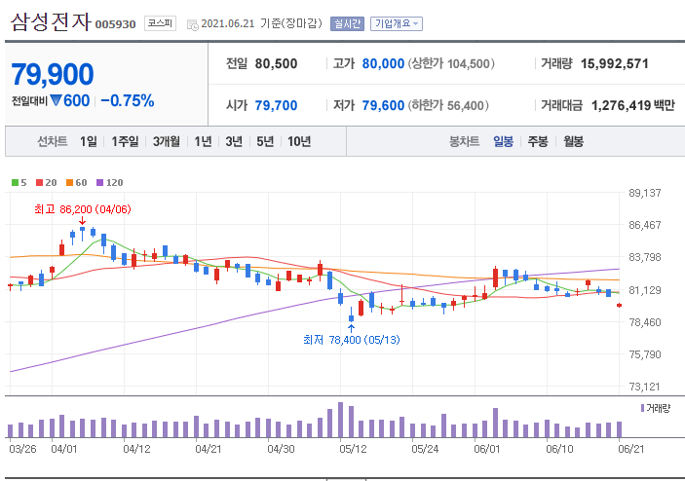Select the 5년 line chart tab
This screenshot has height=481, width=685.
pos(265,141)
